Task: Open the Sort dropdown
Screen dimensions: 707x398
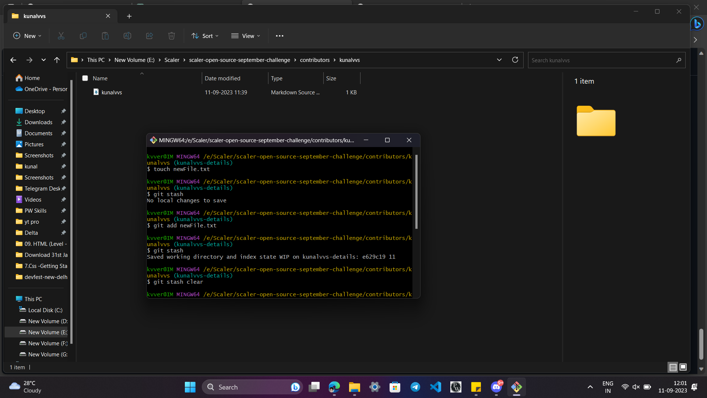Action: pos(205,36)
